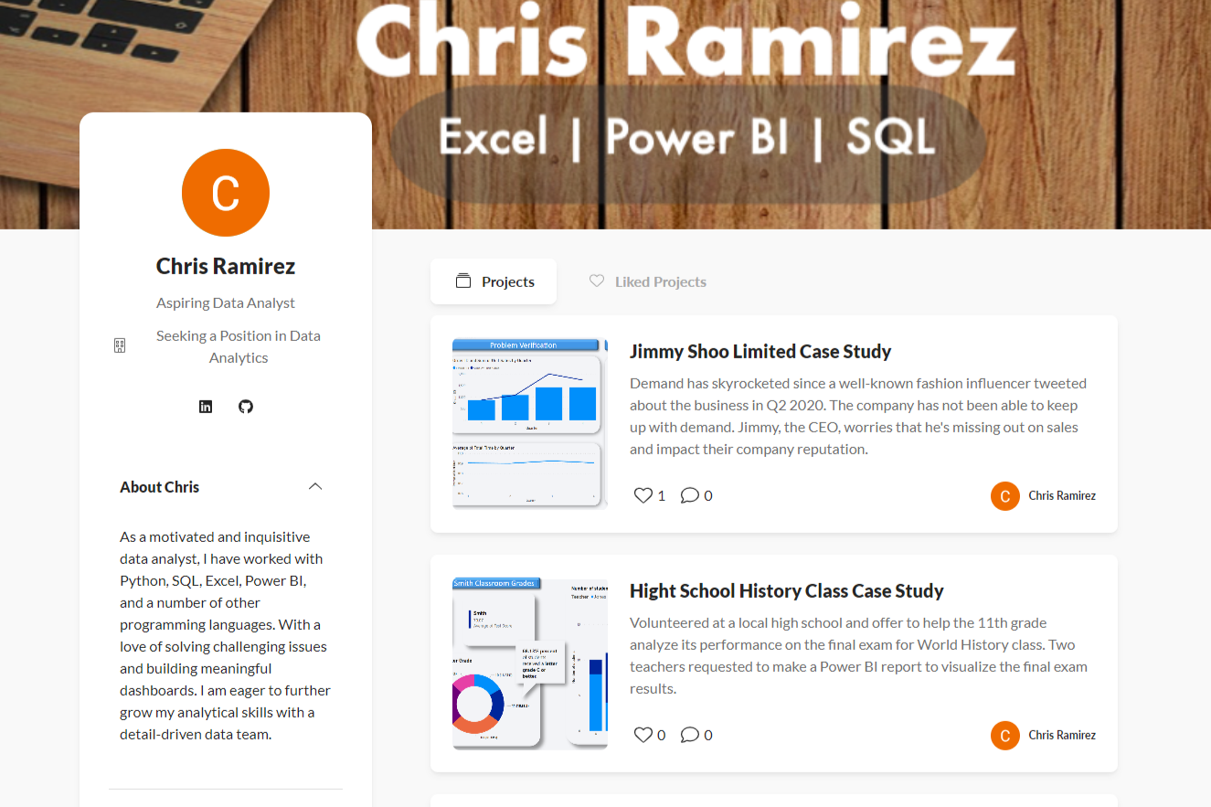Click the About Chris heading
Image resolution: width=1211 pixels, height=807 pixels.
(x=159, y=487)
